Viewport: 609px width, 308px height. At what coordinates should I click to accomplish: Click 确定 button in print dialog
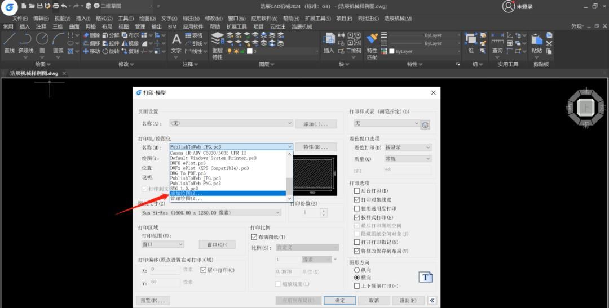pos(340,300)
